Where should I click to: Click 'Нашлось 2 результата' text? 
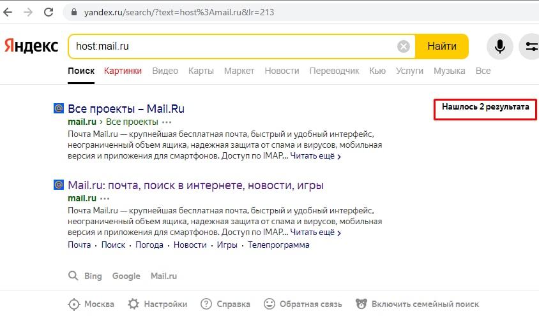[x=485, y=107]
